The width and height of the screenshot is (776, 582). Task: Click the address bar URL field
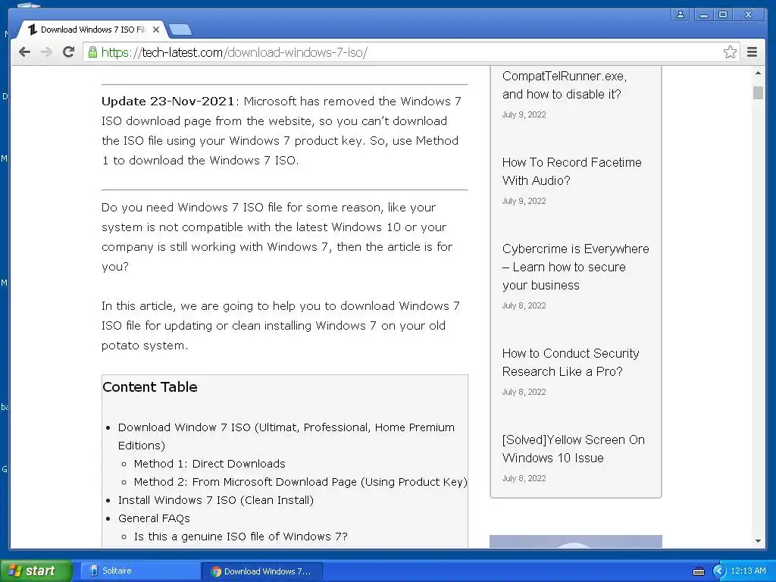point(411,52)
